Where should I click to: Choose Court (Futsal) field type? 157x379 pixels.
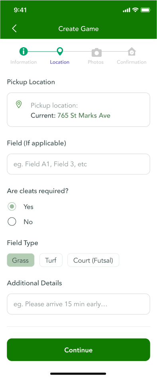pyautogui.click(x=93, y=260)
